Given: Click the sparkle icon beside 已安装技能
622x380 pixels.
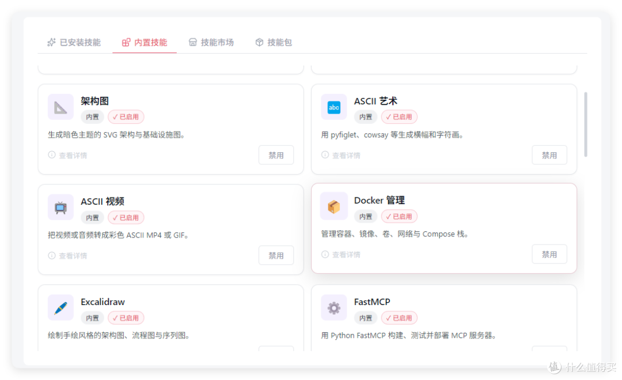Looking at the screenshot, I should [52, 43].
